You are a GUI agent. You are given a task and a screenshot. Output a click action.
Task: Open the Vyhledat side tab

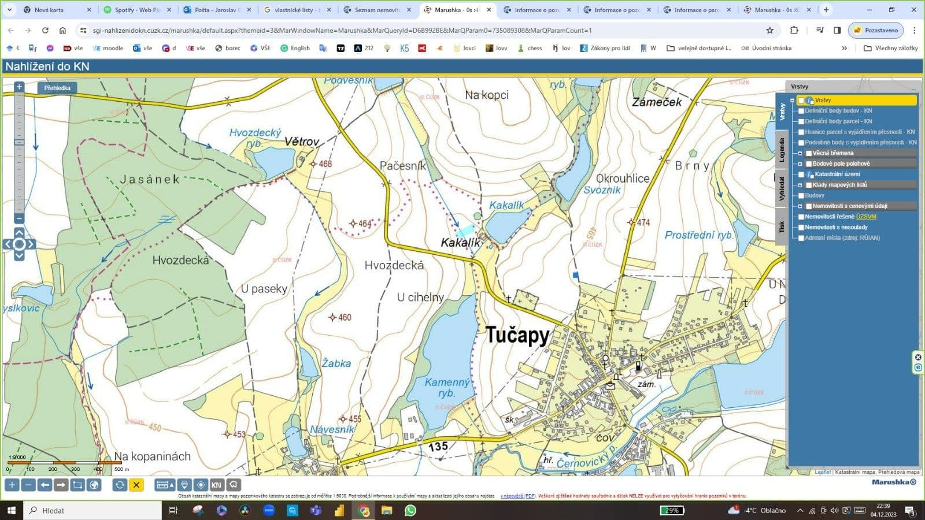[782, 188]
